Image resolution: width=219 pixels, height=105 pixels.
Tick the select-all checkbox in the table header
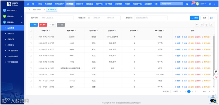pos(31,31)
